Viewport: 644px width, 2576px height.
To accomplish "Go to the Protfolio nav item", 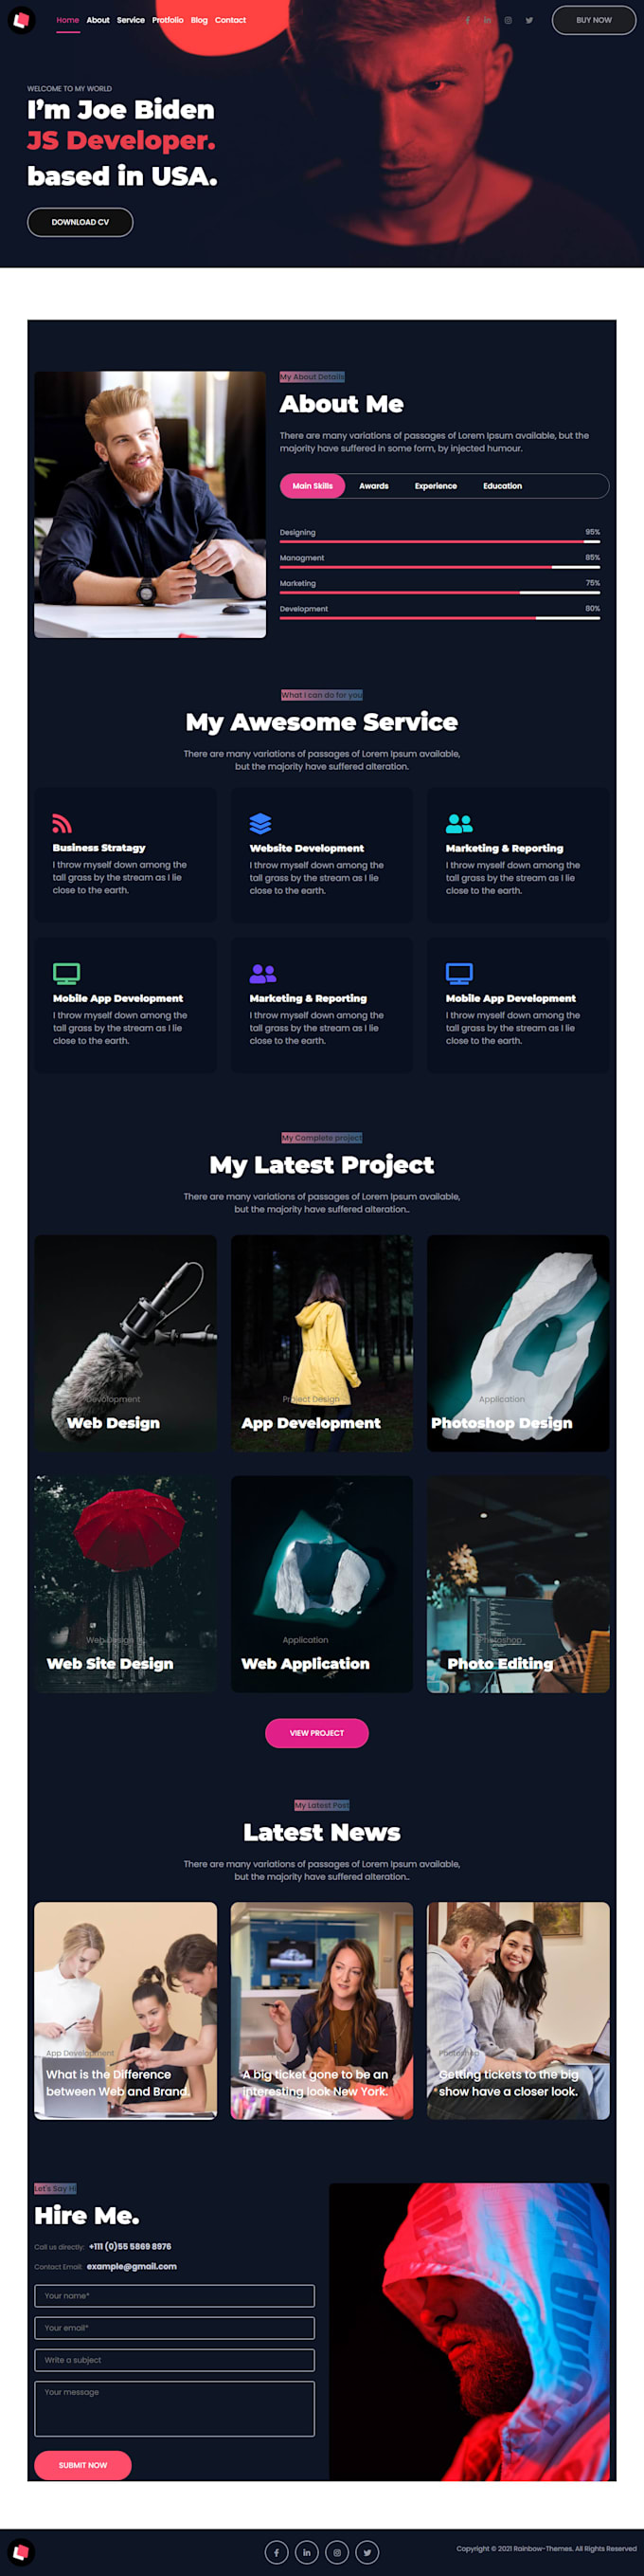I will coord(168,20).
